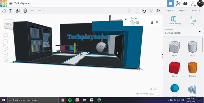The height and width of the screenshot is (103, 204).
Task: Open user profile avatar
Action: [x=200, y=3]
